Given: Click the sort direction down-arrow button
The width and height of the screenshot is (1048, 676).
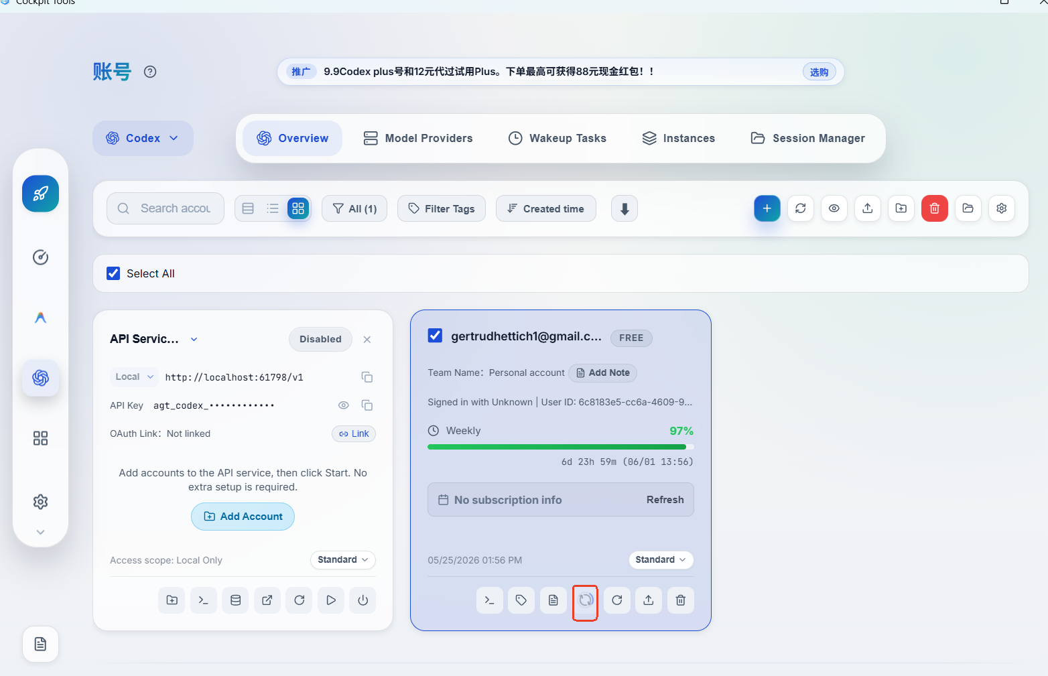Looking at the screenshot, I should pos(625,208).
